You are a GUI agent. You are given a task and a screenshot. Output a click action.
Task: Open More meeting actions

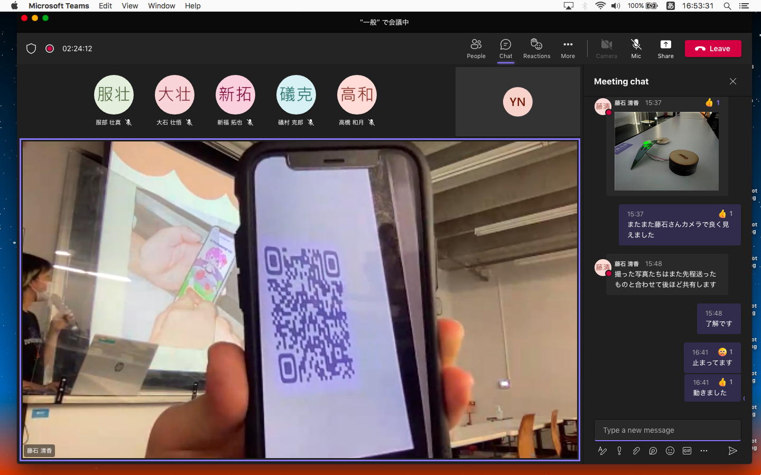pyautogui.click(x=568, y=49)
